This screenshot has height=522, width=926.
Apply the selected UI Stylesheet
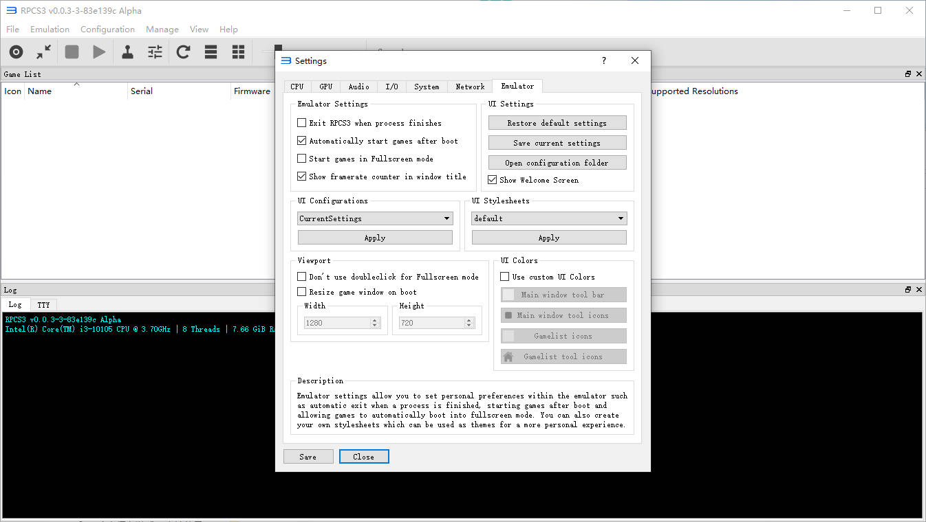(x=549, y=238)
